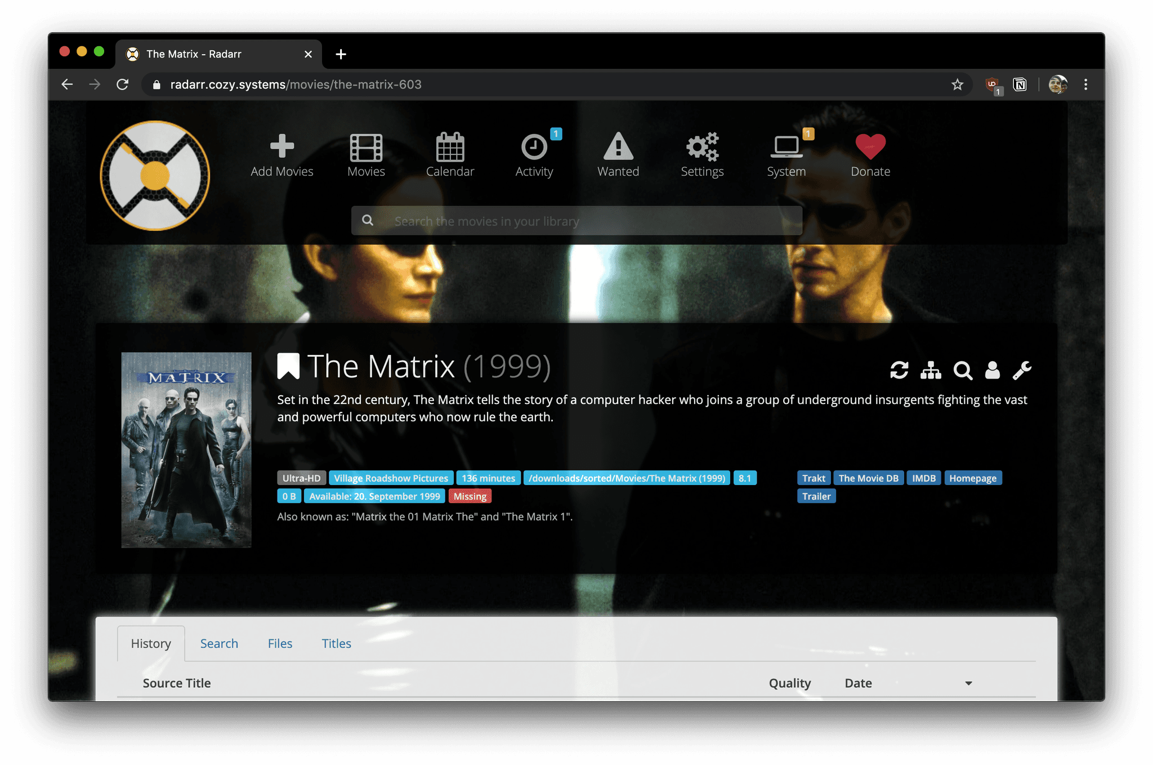This screenshot has height=765, width=1153.
Task: Click the Missing status badge
Action: pyautogui.click(x=470, y=496)
